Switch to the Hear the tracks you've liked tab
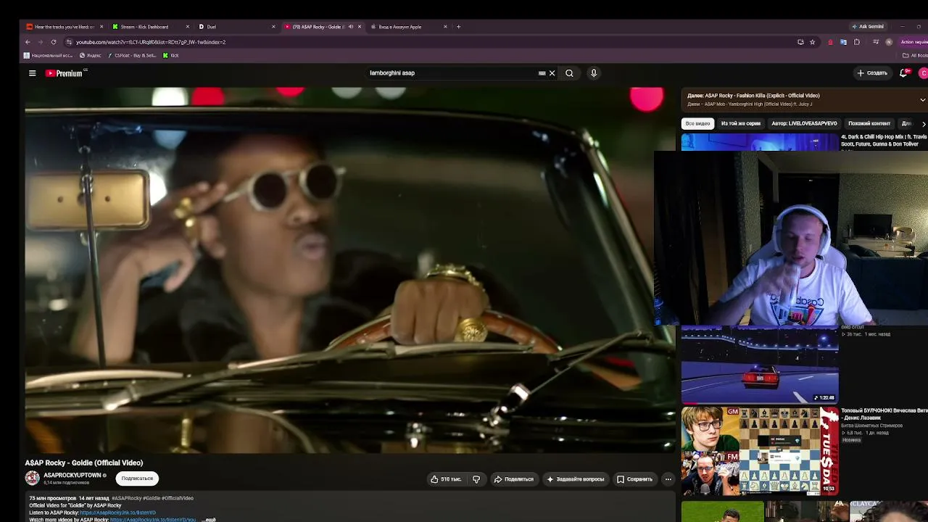928x522 pixels. [65, 27]
